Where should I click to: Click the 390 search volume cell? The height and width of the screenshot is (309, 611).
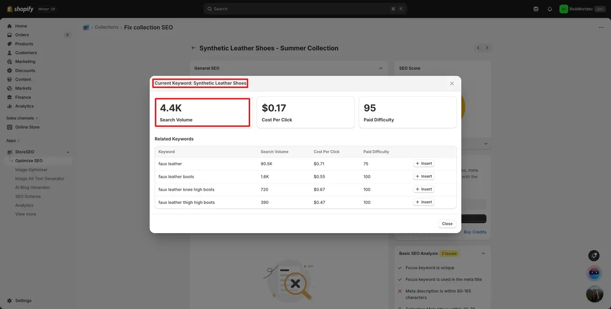[x=264, y=202]
